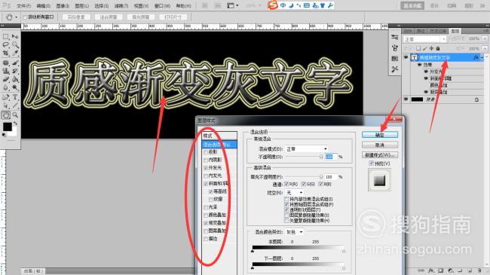Click the Sogou input method logo icon
490x275 pixels.
point(273,5)
